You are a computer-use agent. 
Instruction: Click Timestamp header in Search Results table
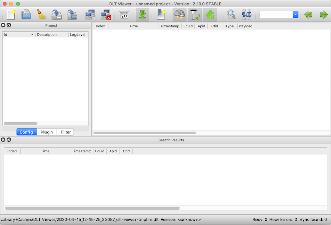pos(82,151)
